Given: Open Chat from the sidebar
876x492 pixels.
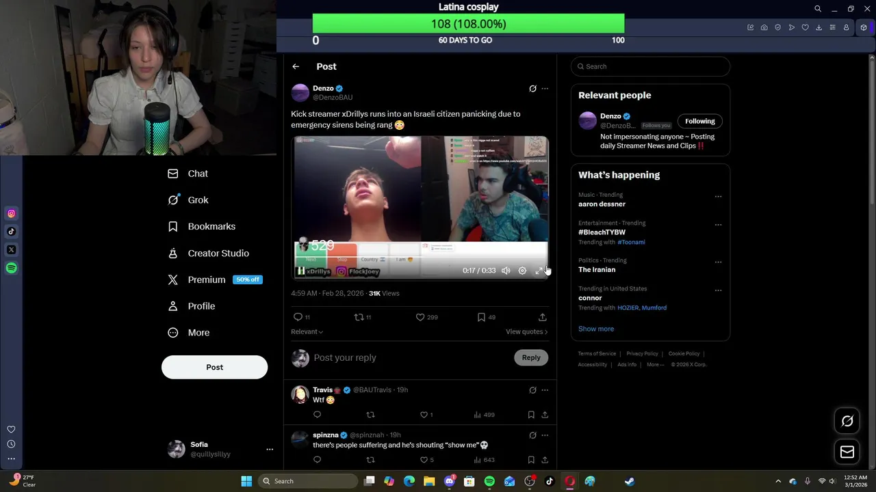Looking at the screenshot, I should coord(188,174).
